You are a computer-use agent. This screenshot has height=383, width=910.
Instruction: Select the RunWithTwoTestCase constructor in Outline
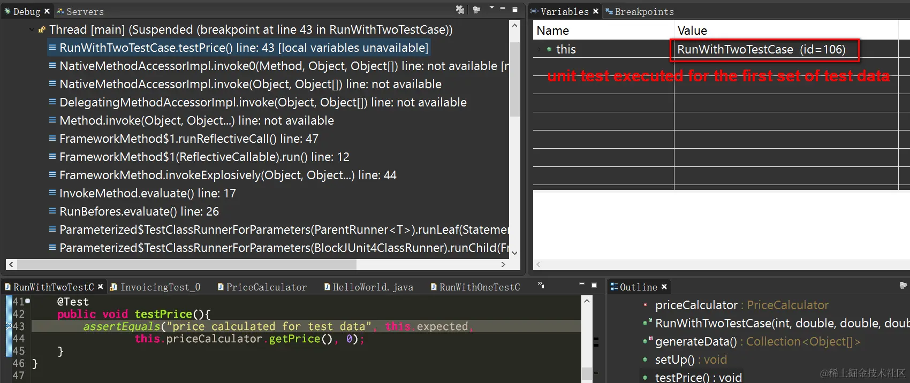782,324
